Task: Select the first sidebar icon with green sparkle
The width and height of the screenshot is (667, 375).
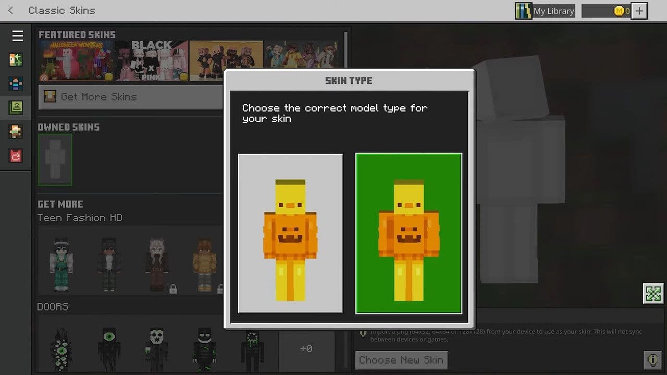Action: tap(16, 59)
